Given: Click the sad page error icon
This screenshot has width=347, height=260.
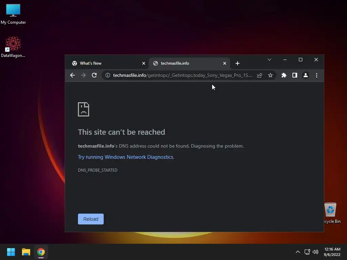Looking at the screenshot, I should tap(83, 109).
